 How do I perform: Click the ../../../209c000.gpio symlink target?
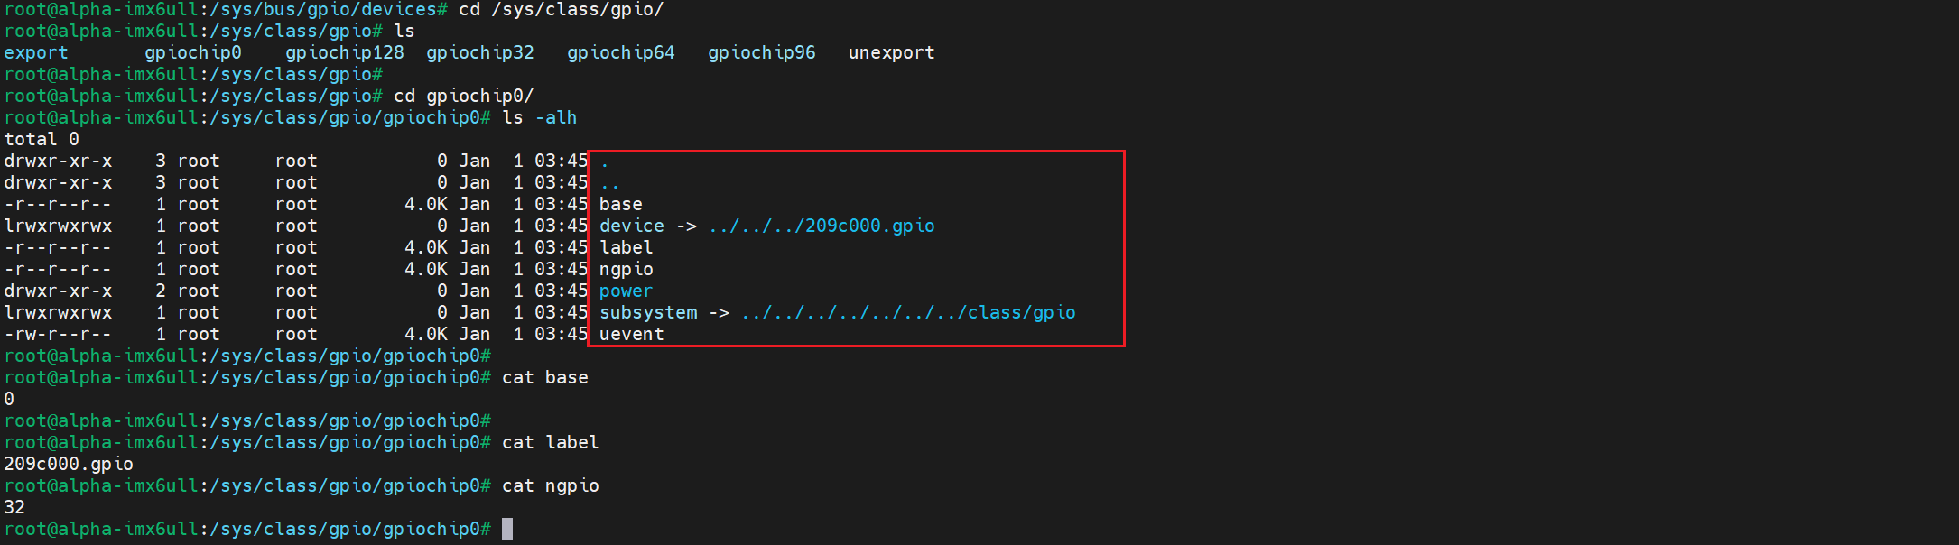coord(822,226)
